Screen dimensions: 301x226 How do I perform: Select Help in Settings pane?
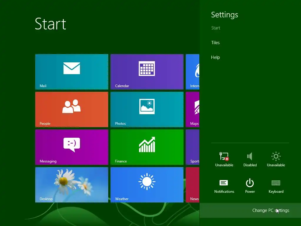point(215,57)
